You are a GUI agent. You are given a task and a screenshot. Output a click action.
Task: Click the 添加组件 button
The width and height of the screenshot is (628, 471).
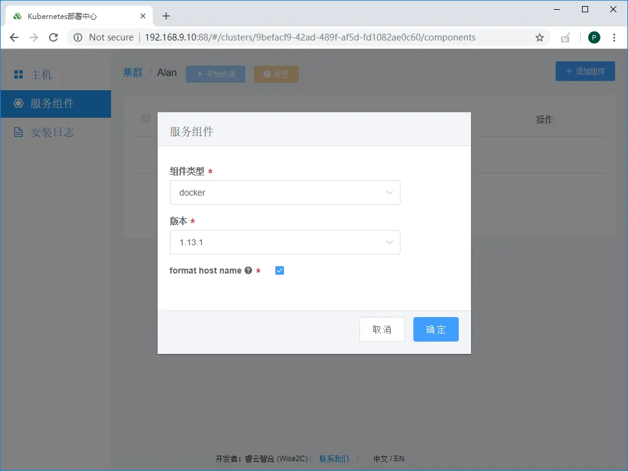[585, 71]
